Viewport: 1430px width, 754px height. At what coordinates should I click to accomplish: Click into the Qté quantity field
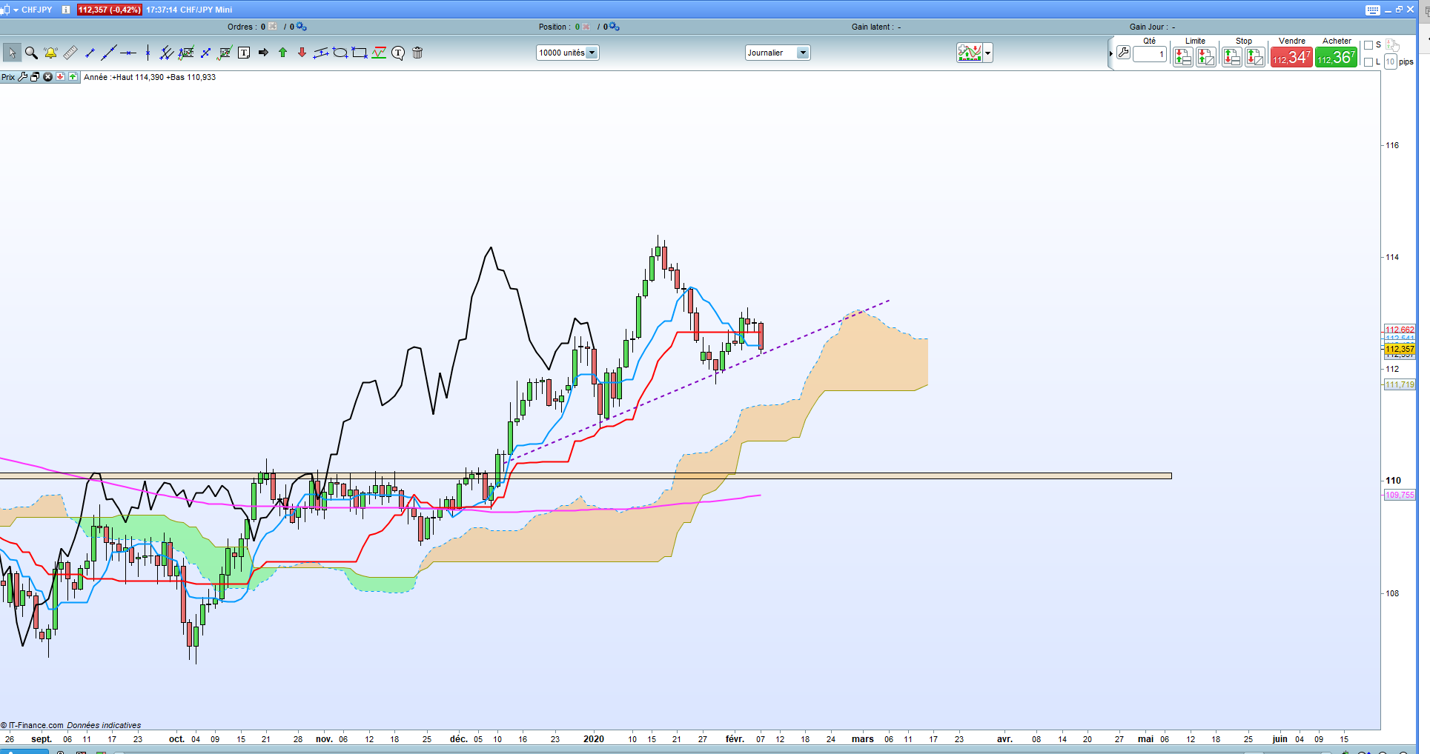tap(1150, 54)
